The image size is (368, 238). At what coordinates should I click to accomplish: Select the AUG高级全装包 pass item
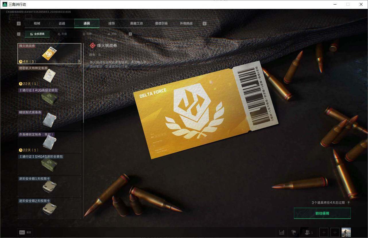click(x=49, y=98)
